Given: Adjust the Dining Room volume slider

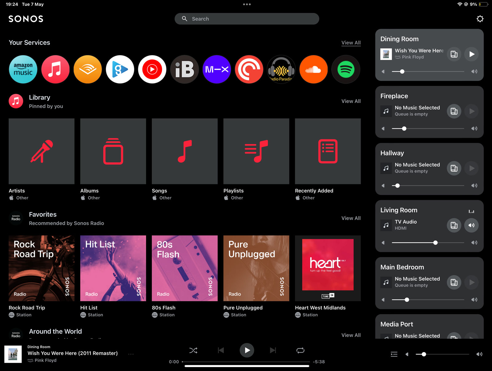Looking at the screenshot, I should [x=428, y=72].
